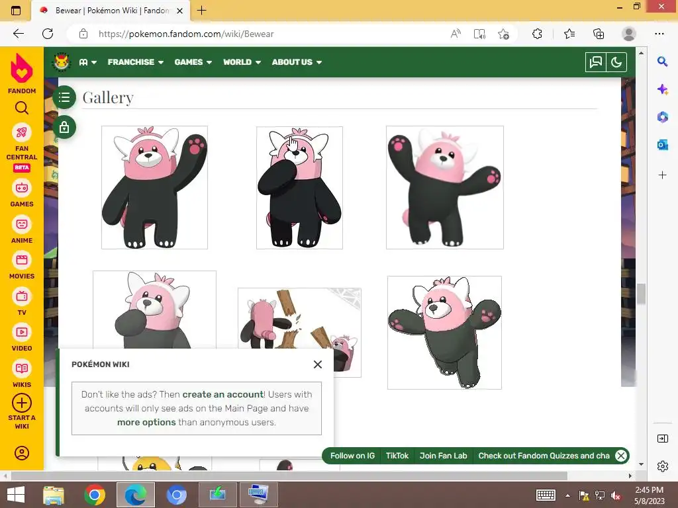The image size is (678, 508).
Task: Open Outlook in Edge sidebar
Action: point(662,145)
